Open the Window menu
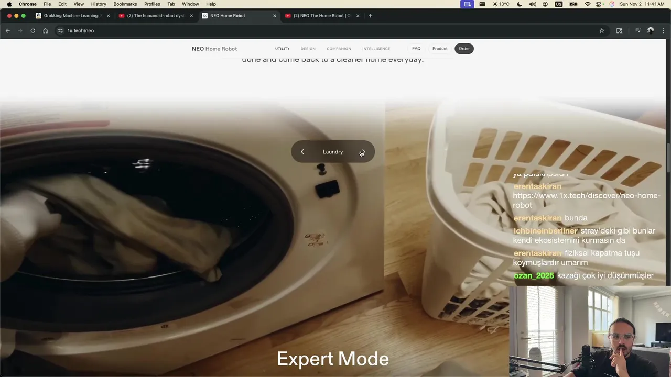 click(190, 4)
